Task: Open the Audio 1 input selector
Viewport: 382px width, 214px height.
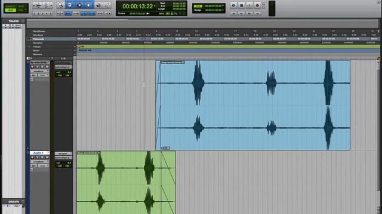Action: (x=63, y=153)
